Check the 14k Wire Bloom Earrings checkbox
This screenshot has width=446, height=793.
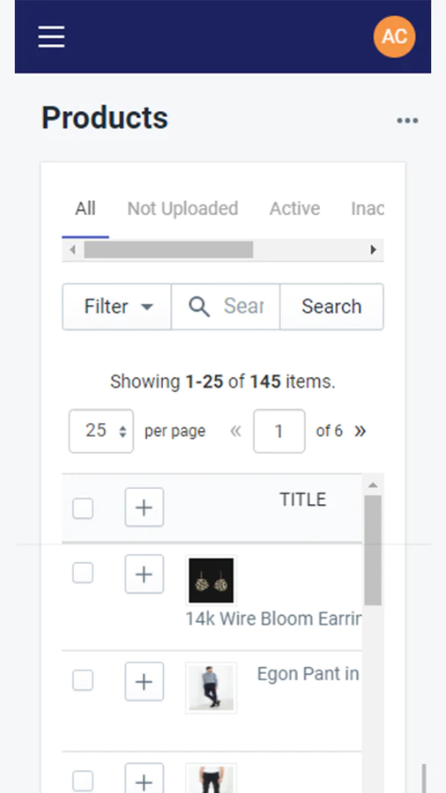(x=83, y=573)
